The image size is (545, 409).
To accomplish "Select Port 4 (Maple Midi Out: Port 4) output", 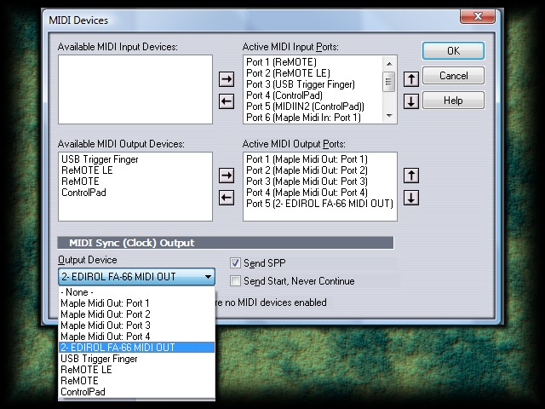I will (320, 193).
